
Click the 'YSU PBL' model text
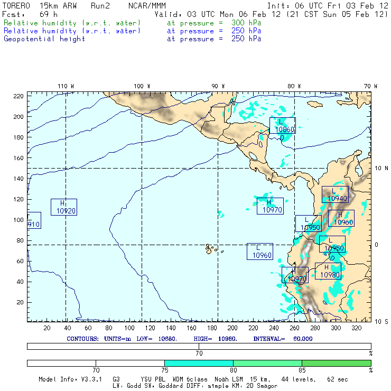coord(153,379)
